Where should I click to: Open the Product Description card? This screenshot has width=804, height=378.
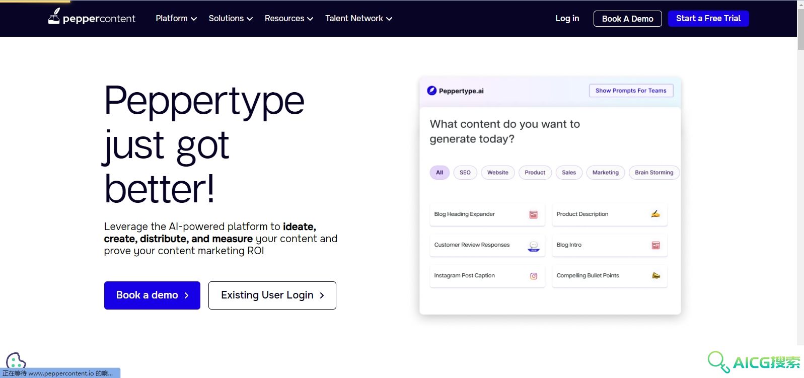(x=610, y=214)
